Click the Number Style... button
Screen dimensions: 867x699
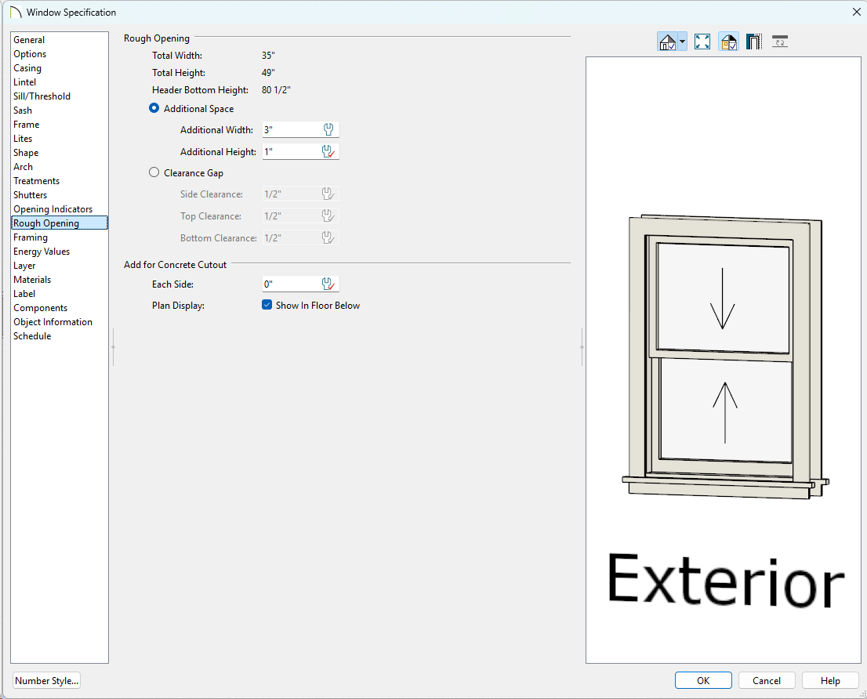tap(47, 681)
